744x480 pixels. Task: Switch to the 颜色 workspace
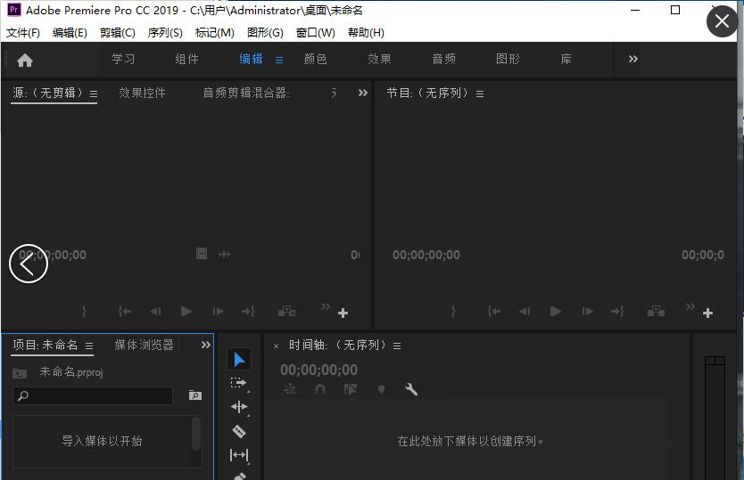pos(316,60)
